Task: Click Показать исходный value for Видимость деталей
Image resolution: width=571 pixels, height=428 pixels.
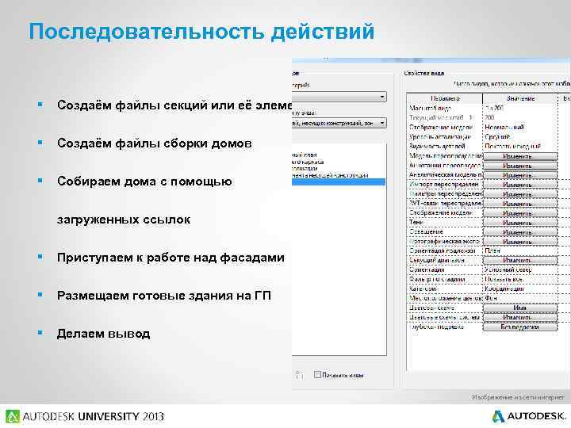Action: (513, 146)
